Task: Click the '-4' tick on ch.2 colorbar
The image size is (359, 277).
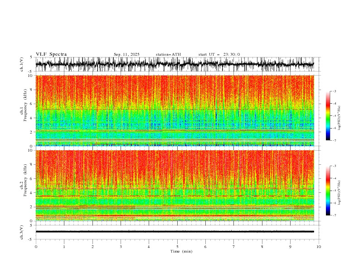Action: [334, 178]
